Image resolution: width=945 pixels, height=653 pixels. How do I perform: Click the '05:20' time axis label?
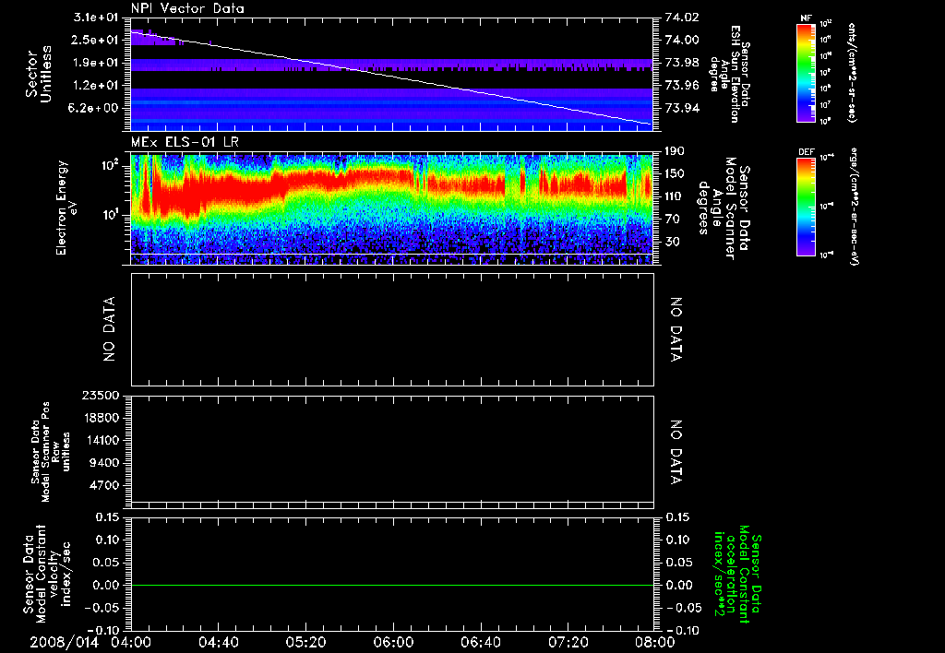305,642
